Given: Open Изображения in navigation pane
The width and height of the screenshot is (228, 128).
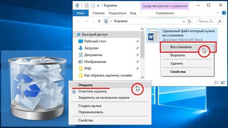Looking at the screenshot, I should [x=95, y=62].
